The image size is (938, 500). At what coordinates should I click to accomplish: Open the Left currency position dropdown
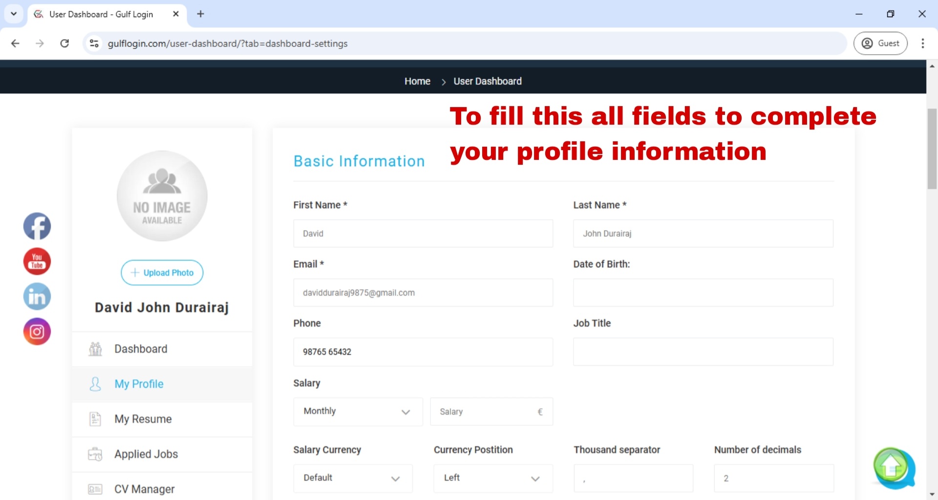click(492, 478)
